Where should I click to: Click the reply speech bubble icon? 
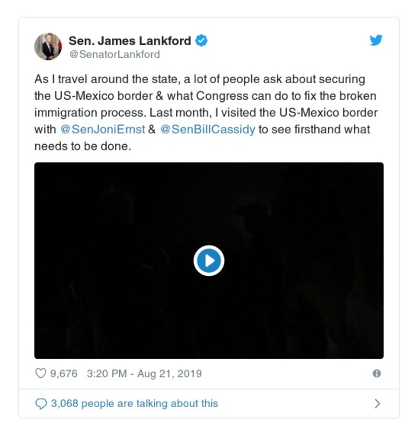coord(41,403)
